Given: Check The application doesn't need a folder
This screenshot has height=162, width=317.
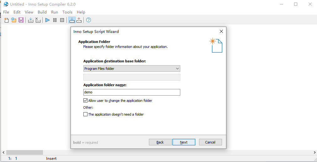Looking at the screenshot, I should [x=85, y=114].
